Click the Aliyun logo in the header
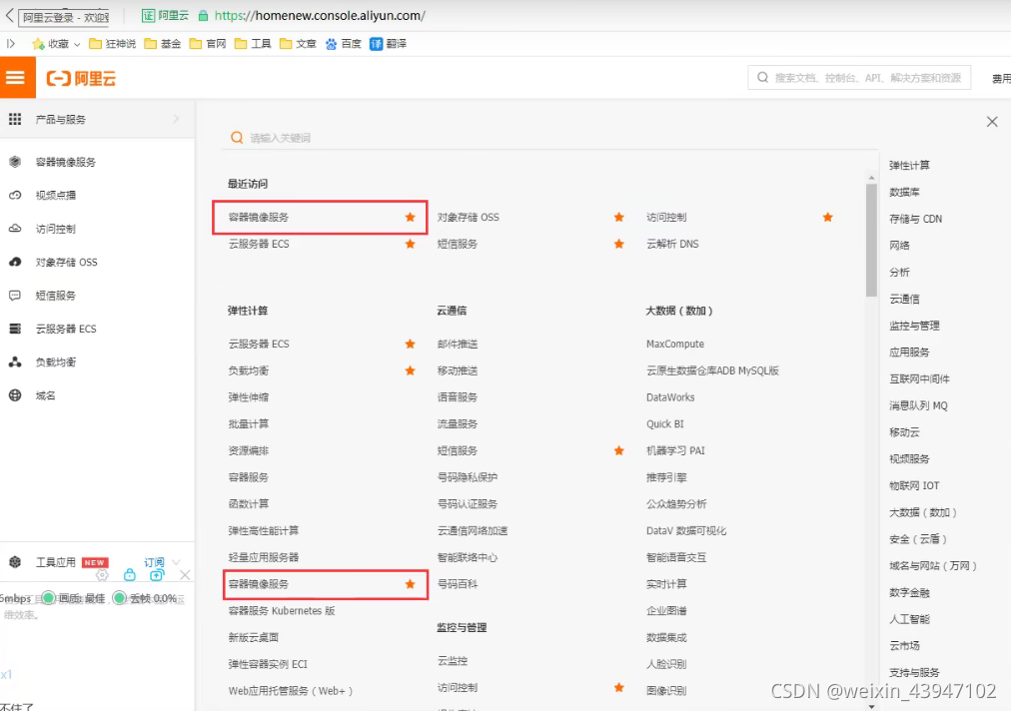This screenshot has height=711, width=1011. point(81,79)
